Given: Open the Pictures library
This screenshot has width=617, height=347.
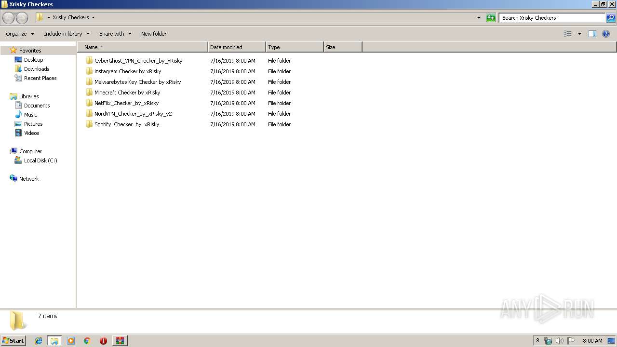Looking at the screenshot, I should pyautogui.click(x=33, y=124).
